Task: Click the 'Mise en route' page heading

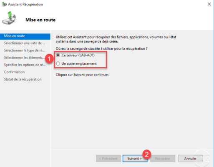Action: click(x=40, y=20)
